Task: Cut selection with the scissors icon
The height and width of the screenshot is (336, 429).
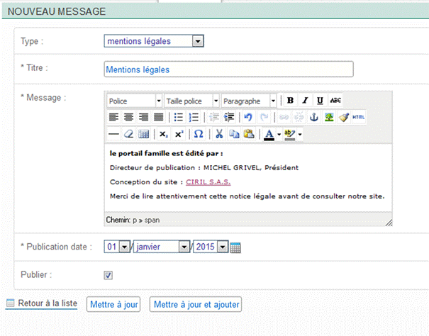Action: (x=219, y=134)
